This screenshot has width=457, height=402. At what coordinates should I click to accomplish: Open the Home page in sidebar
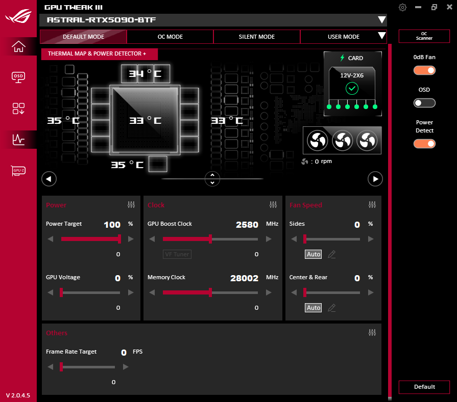click(x=18, y=46)
